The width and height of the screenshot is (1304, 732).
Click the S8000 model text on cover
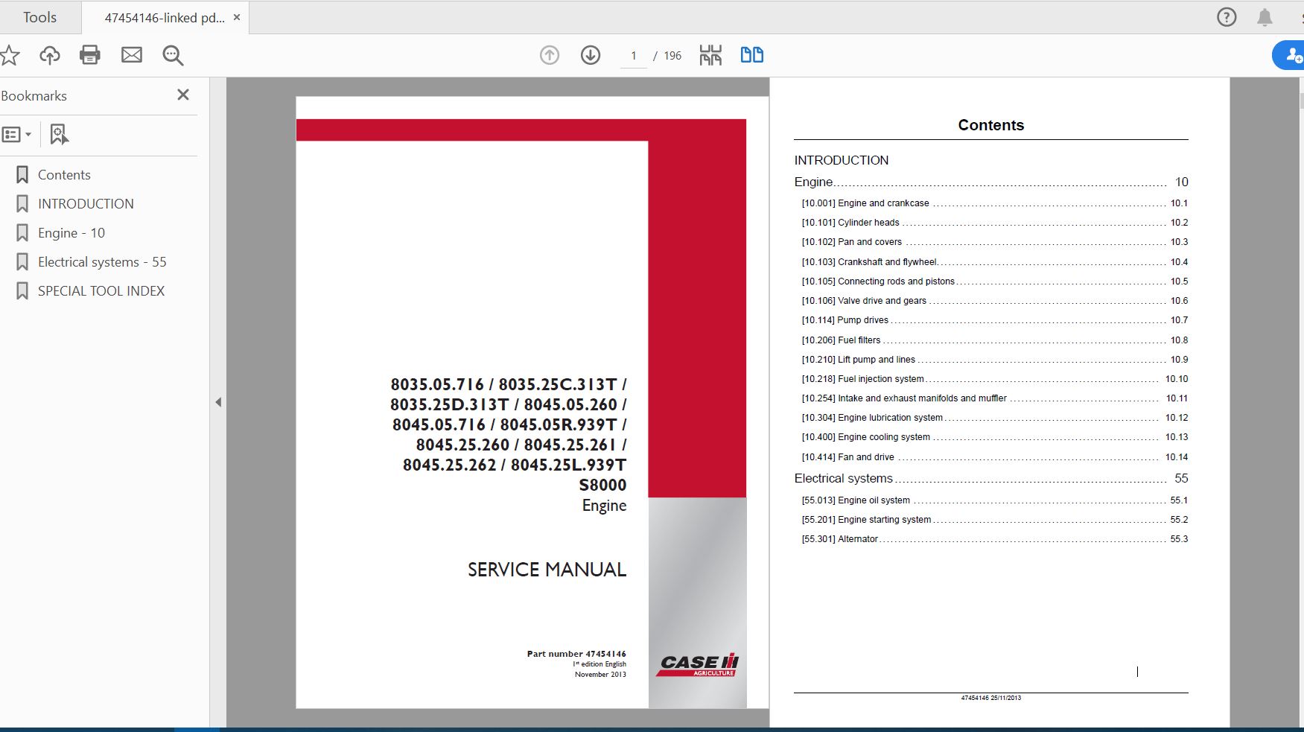(602, 485)
